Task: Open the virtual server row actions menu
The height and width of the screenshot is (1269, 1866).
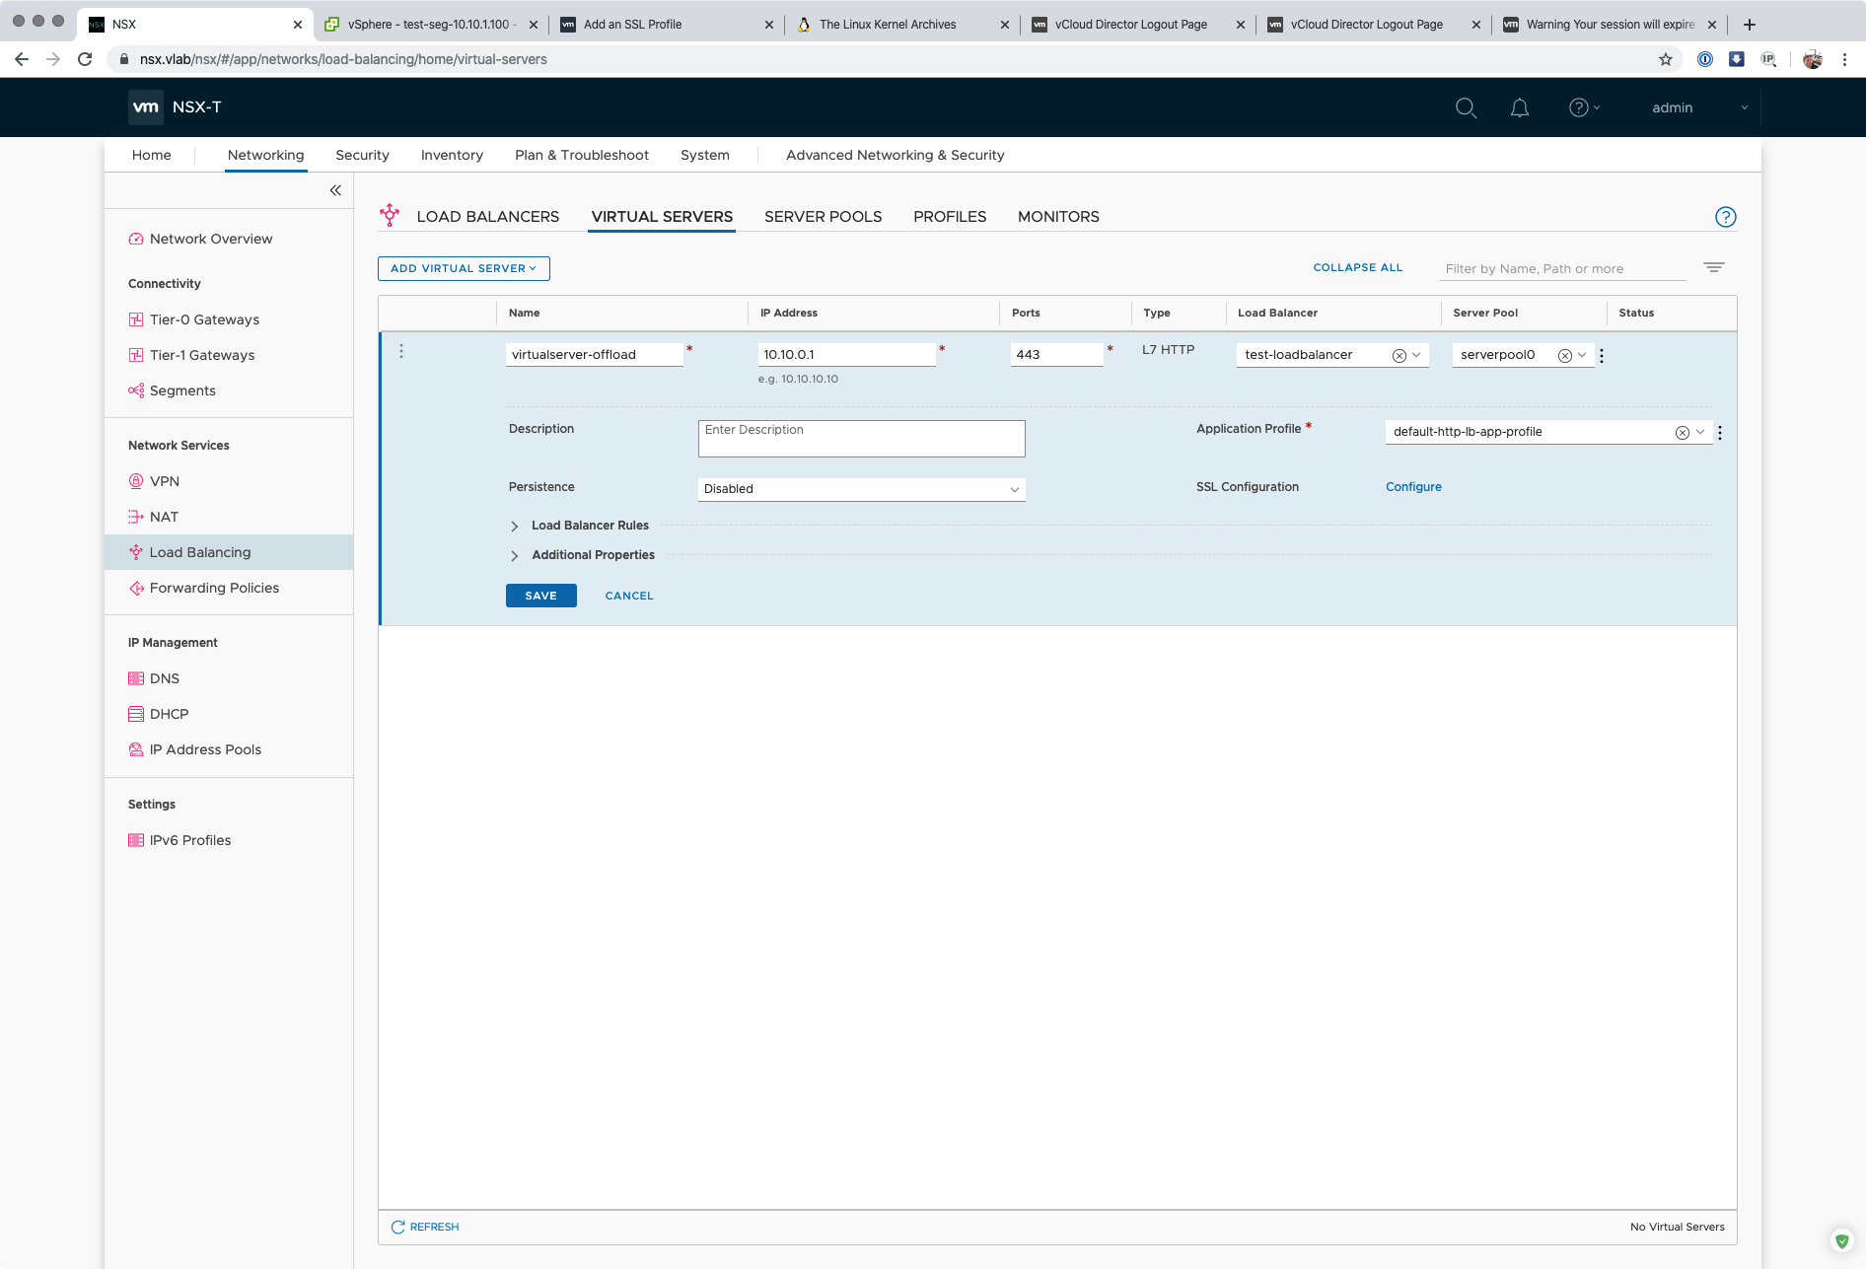Action: click(x=401, y=352)
